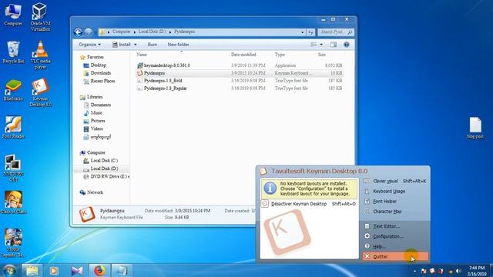Show hidden icons in system tray
493x277 pixels.
414,271
